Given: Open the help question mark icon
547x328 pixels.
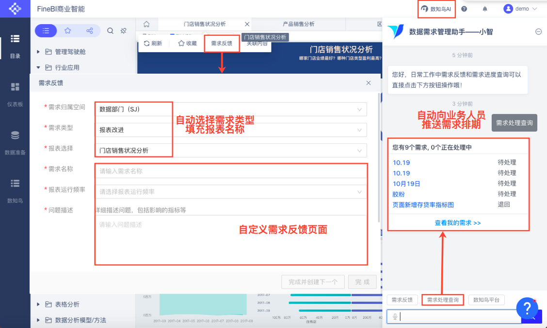Looking at the screenshot, I should pyautogui.click(x=464, y=9).
